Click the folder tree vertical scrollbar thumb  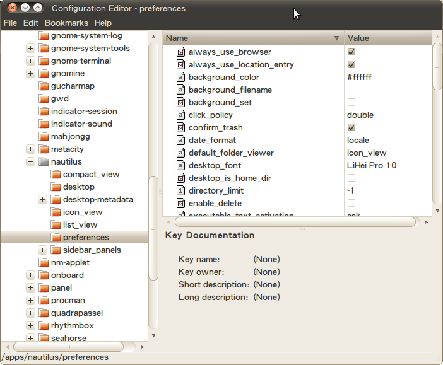[153, 228]
